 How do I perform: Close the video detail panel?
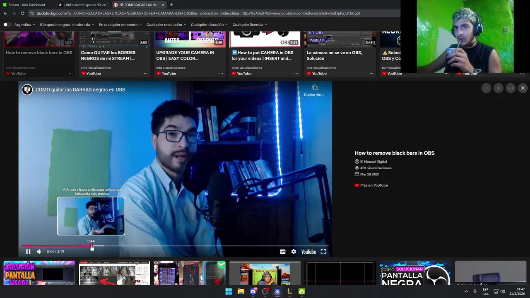[x=523, y=88]
